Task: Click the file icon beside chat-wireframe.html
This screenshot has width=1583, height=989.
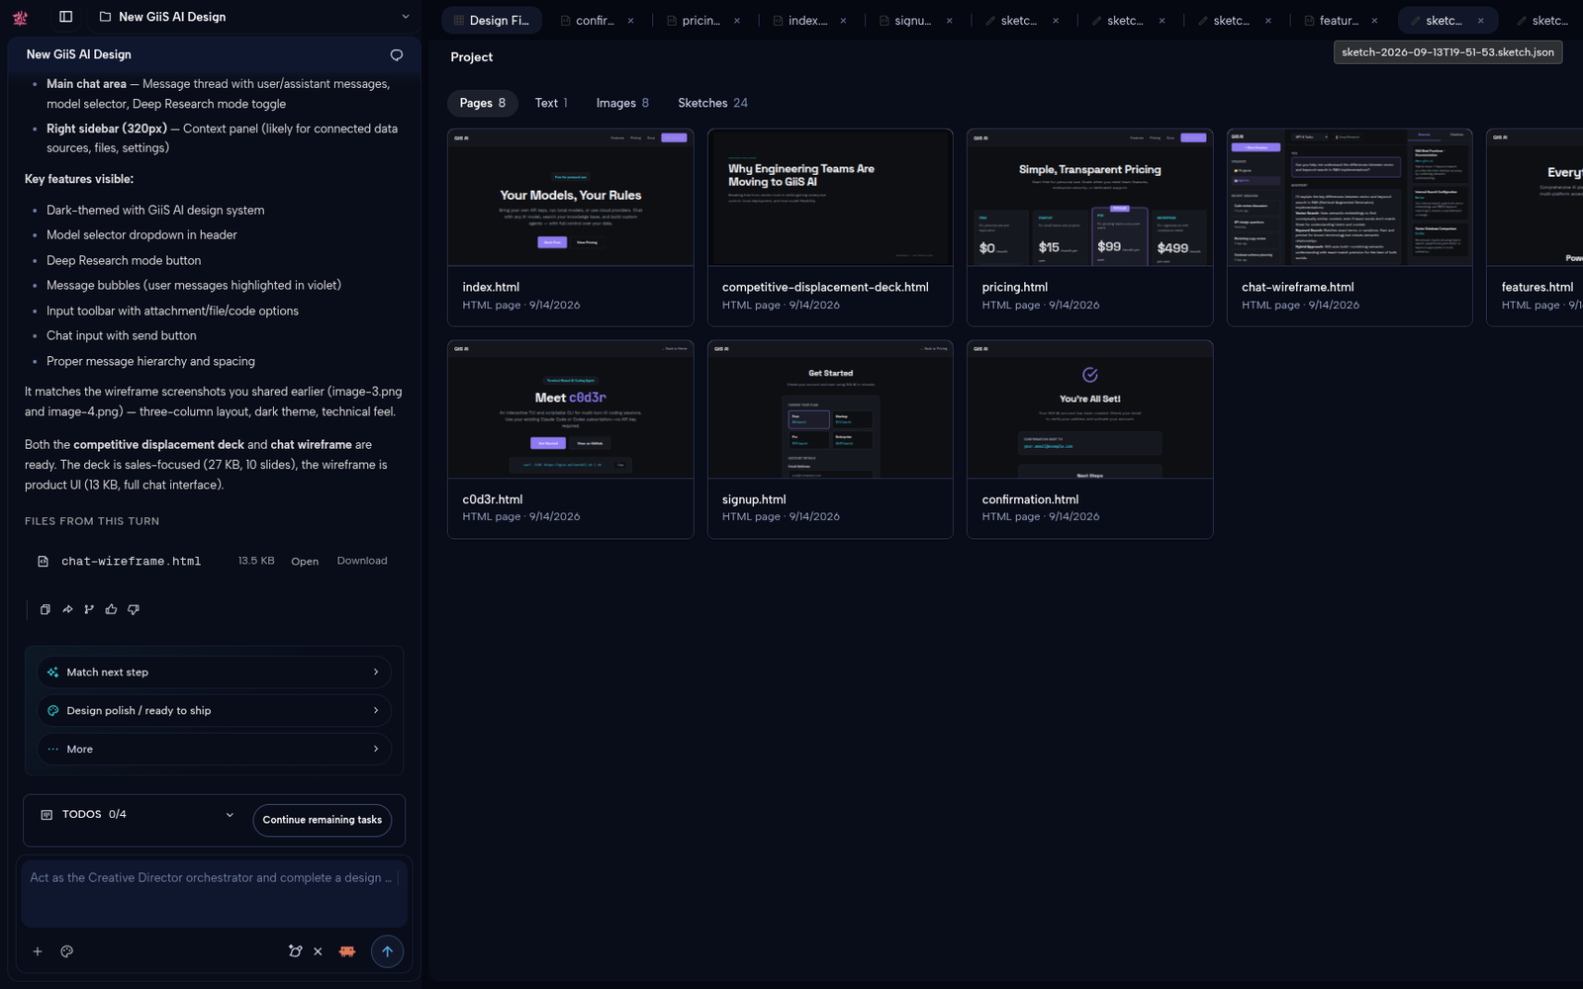Action: coord(43,561)
